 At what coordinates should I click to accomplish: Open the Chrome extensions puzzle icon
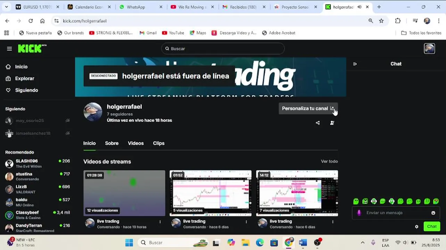pos(398,21)
